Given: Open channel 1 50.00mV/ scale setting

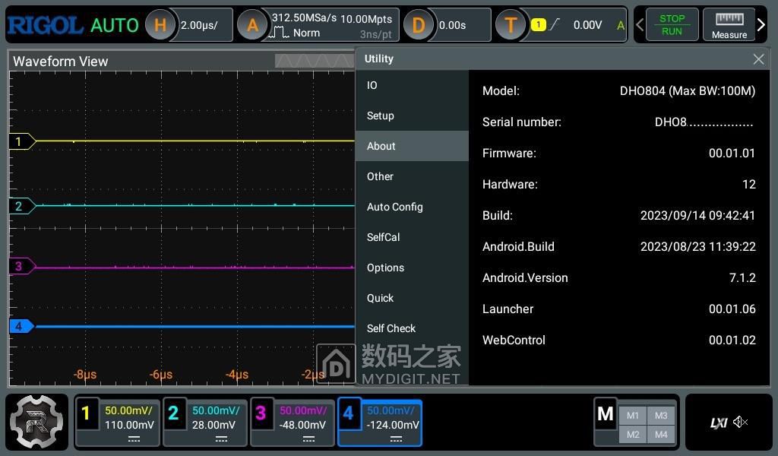Looking at the screenshot, I should click(x=128, y=410).
